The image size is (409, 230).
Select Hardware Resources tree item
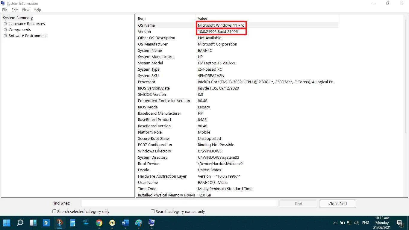(27, 24)
